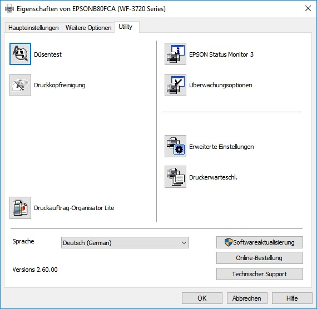Expand the Sprache language dropdown
Viewport: 317px width, 309px height.
pos(125,242)
